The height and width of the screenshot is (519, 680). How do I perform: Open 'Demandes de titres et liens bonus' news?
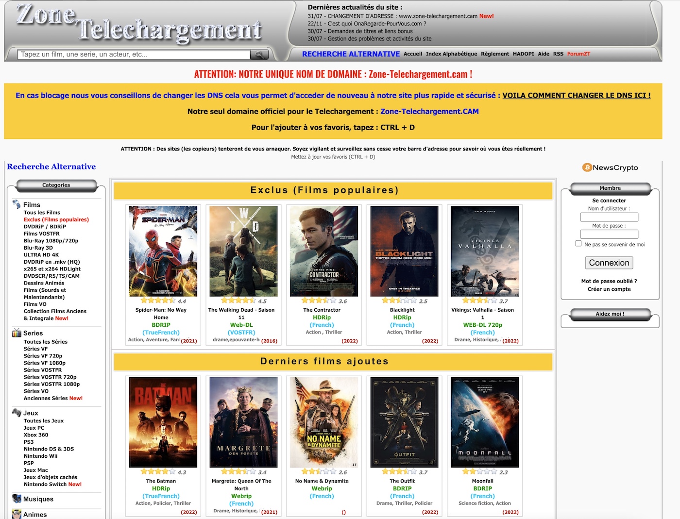(x=360, y=31)
